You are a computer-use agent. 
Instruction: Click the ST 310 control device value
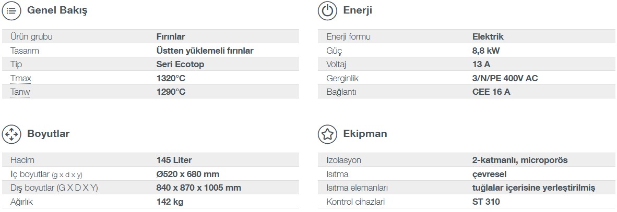(x=486, y=202)
